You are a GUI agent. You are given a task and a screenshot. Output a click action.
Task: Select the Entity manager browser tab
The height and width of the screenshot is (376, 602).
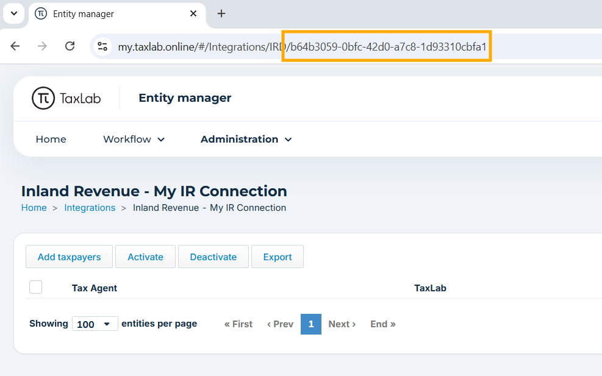(x=117, y=14)
